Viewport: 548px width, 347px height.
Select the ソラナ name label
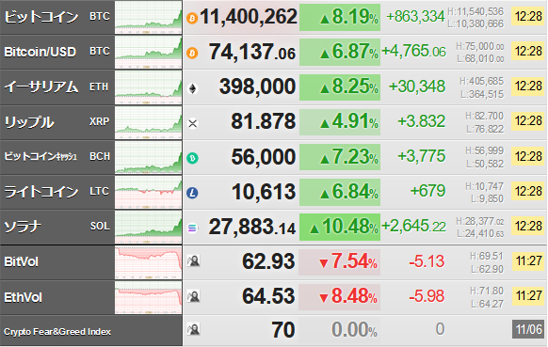pos(23,227)
